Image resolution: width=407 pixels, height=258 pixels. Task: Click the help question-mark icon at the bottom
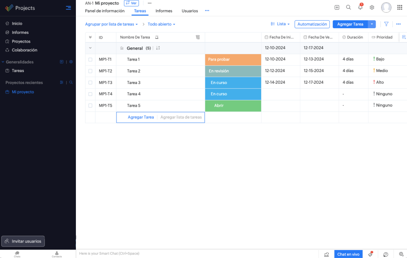385,254
